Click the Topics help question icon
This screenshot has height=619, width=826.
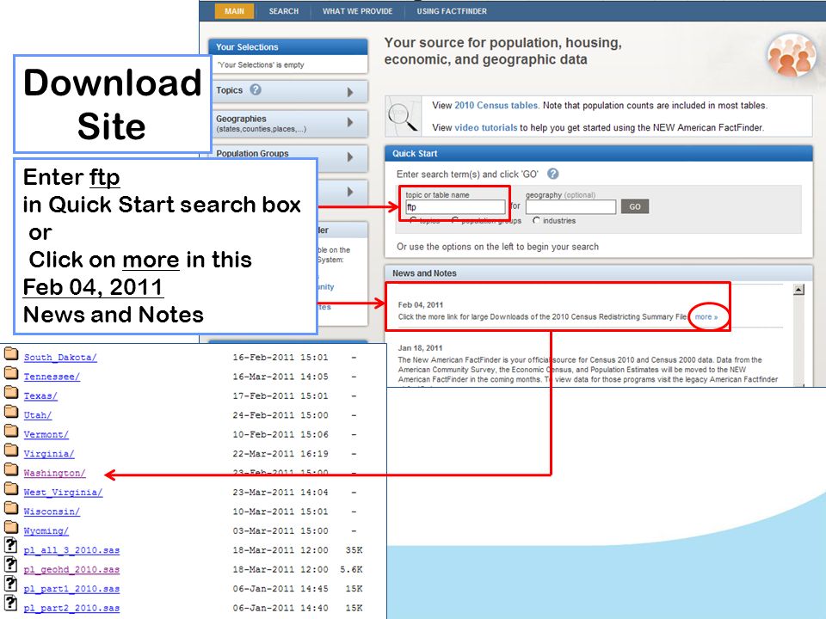(x=256, y=89)
